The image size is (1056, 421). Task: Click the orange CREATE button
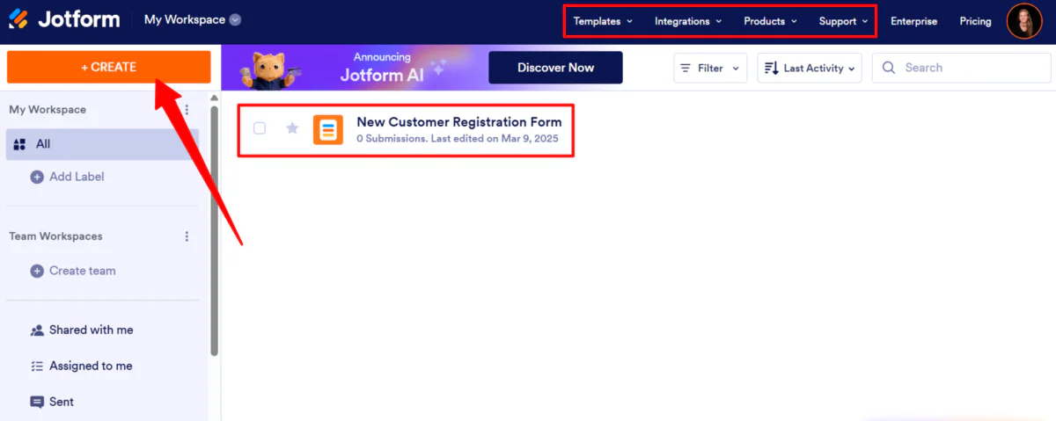[x=109, y=67]
